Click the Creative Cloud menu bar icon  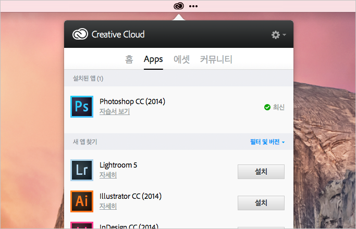(x=179, y=6)
